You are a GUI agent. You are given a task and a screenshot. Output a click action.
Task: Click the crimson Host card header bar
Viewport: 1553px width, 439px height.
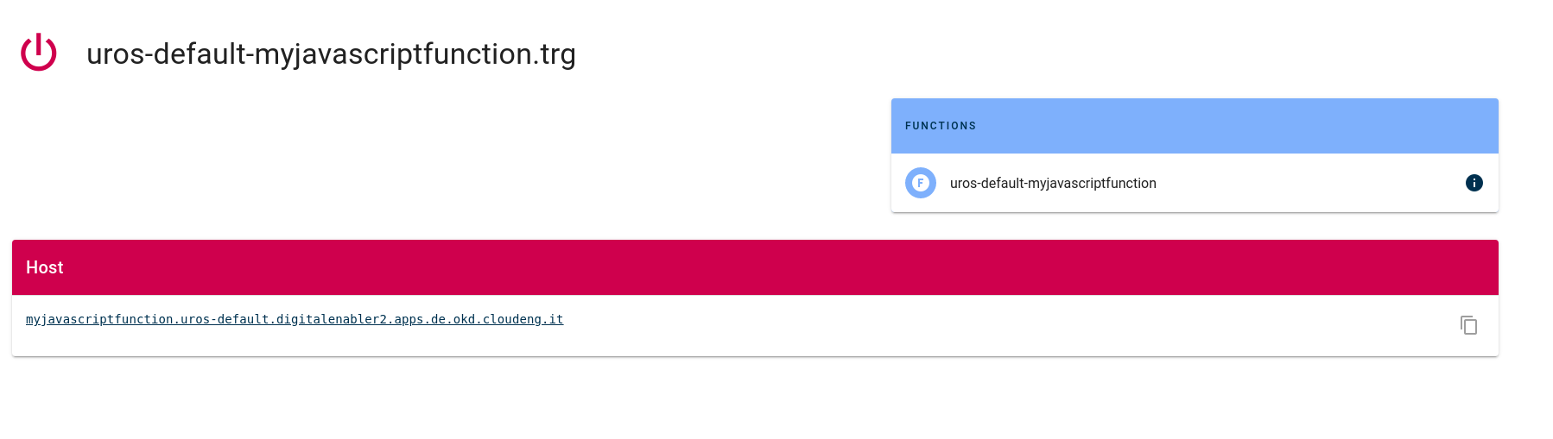tap(777, 267)
